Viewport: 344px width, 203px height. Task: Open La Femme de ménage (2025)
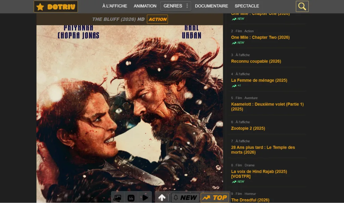coord(259,80)
